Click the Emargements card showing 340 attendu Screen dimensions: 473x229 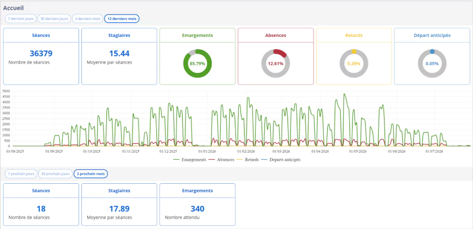(197, 204)
